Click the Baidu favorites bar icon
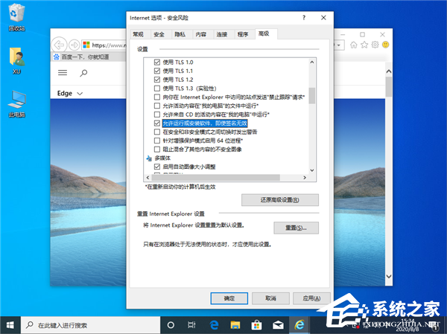 [56, 57]
